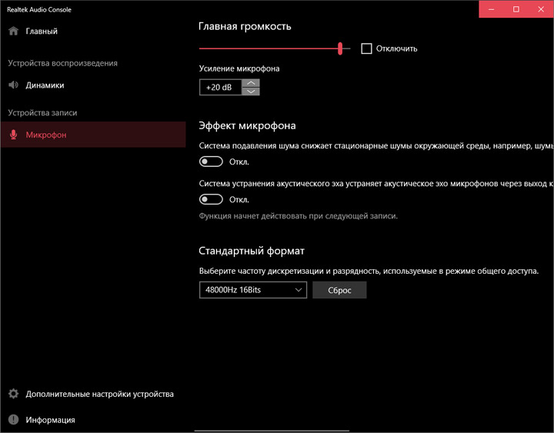Click the Функция начнет действовать note text
This screenshot has height=433, width=554.
point(299,216)
